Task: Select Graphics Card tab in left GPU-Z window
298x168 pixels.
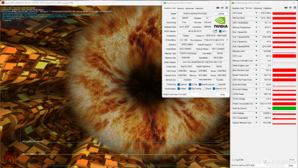Action: pos(170,8)
